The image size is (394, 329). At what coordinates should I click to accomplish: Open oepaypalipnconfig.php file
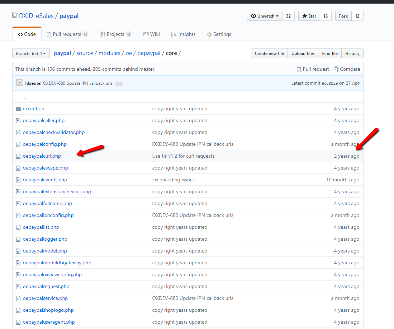[x=48, y=215]
